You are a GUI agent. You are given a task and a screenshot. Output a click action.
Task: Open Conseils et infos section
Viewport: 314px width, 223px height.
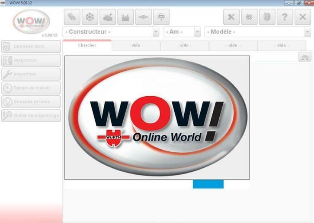31,102
